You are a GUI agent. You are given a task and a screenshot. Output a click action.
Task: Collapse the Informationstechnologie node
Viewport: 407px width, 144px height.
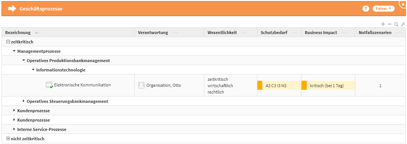pos(33,70)
